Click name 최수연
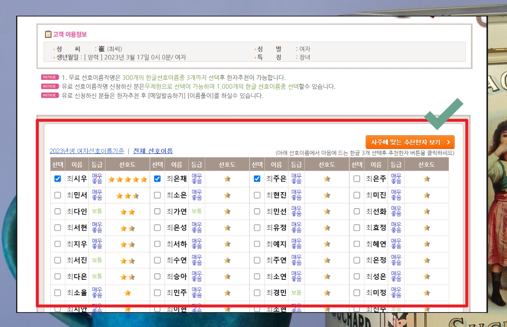 [x=177, y=260]
